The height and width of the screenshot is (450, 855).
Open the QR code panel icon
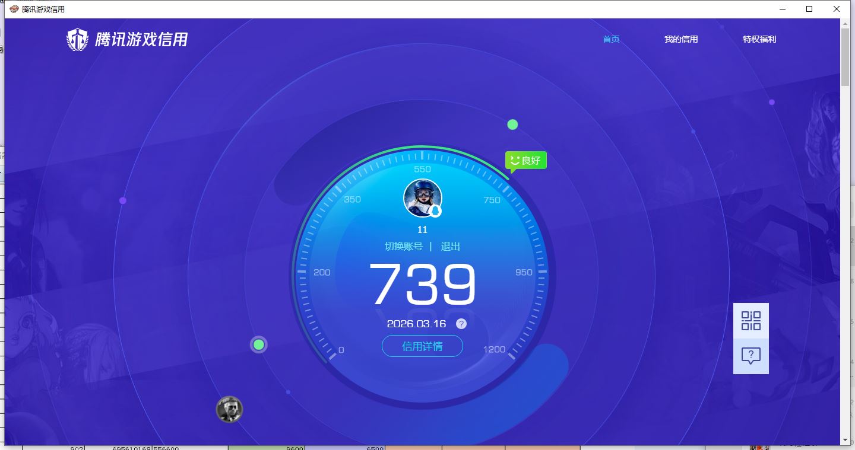[x=750, y=321]
